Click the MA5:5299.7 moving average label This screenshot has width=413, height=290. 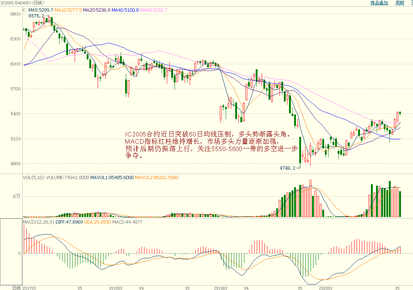click(41, 10)
